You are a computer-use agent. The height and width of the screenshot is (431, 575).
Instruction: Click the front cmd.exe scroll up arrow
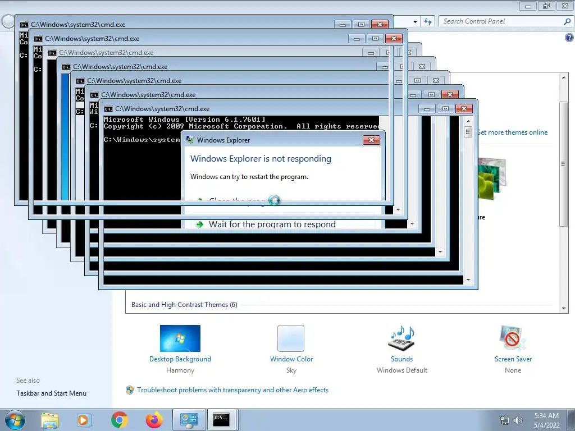pyautogui.click(x=468, y=121)
